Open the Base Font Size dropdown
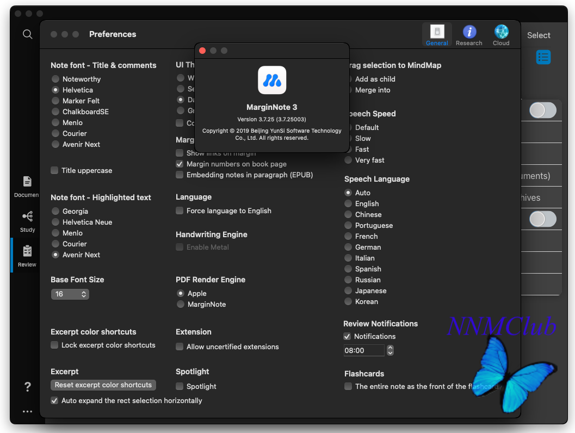 tap(70, 294)
